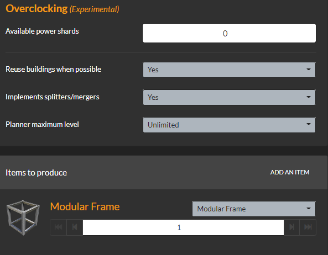328x255 pixels.
Task: Click the Available power shards label
Action: (x=42, y=31)
